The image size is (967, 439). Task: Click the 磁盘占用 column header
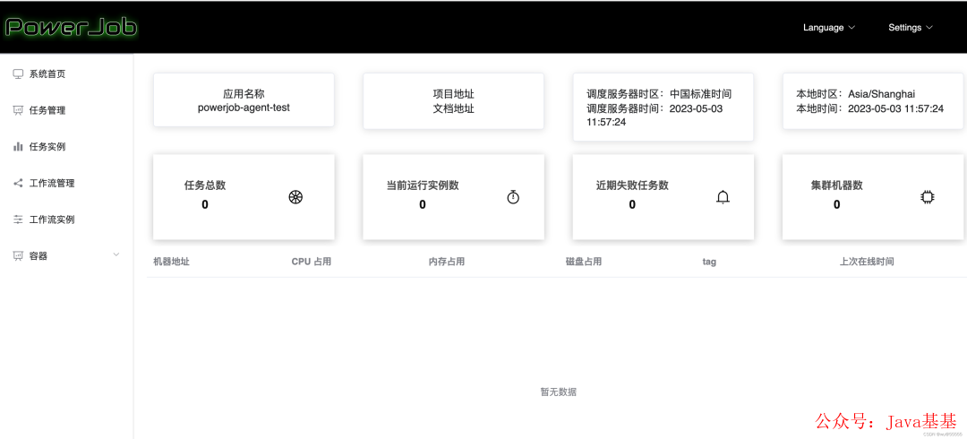[x=584, y=262]
